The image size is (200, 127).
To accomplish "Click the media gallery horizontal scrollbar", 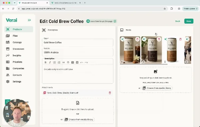I will click(144, 64).
